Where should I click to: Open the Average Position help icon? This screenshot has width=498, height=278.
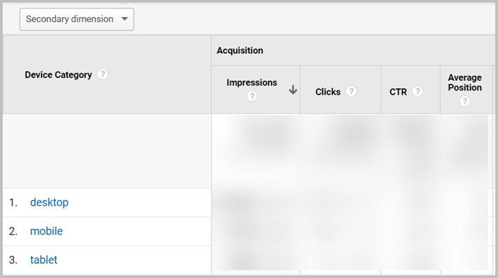coord(465,101)
